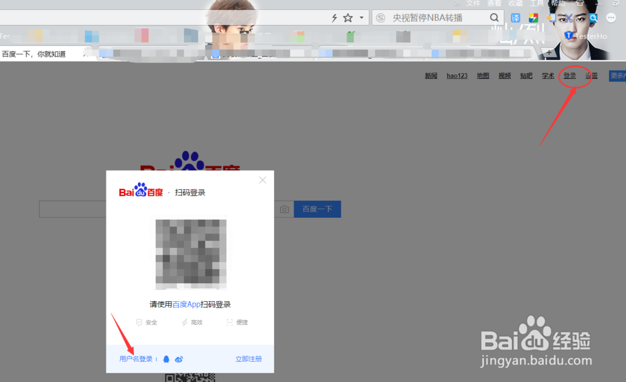This screenshot has height=382, width=626.
Task: Click the camera icon in Baidu search box
Action: tap(284, 209)
